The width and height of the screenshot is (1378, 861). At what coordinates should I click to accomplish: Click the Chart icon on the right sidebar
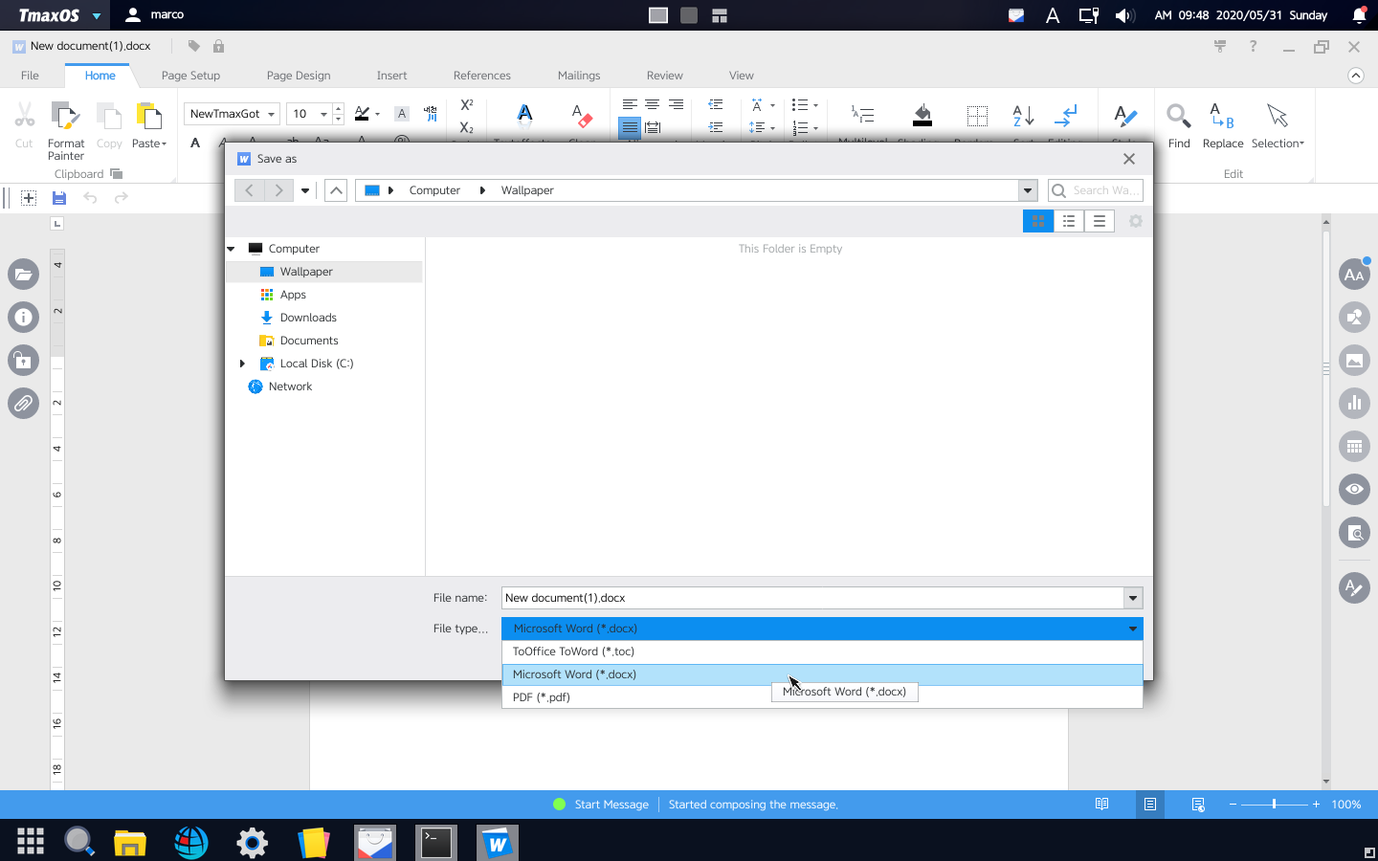[1354, 404]
